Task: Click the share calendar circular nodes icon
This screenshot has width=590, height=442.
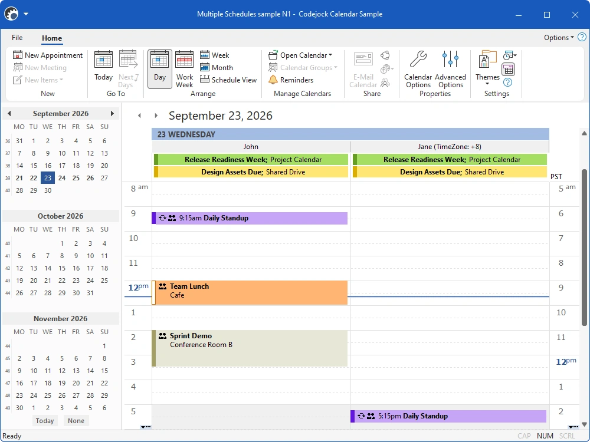Action: point(385,55)
